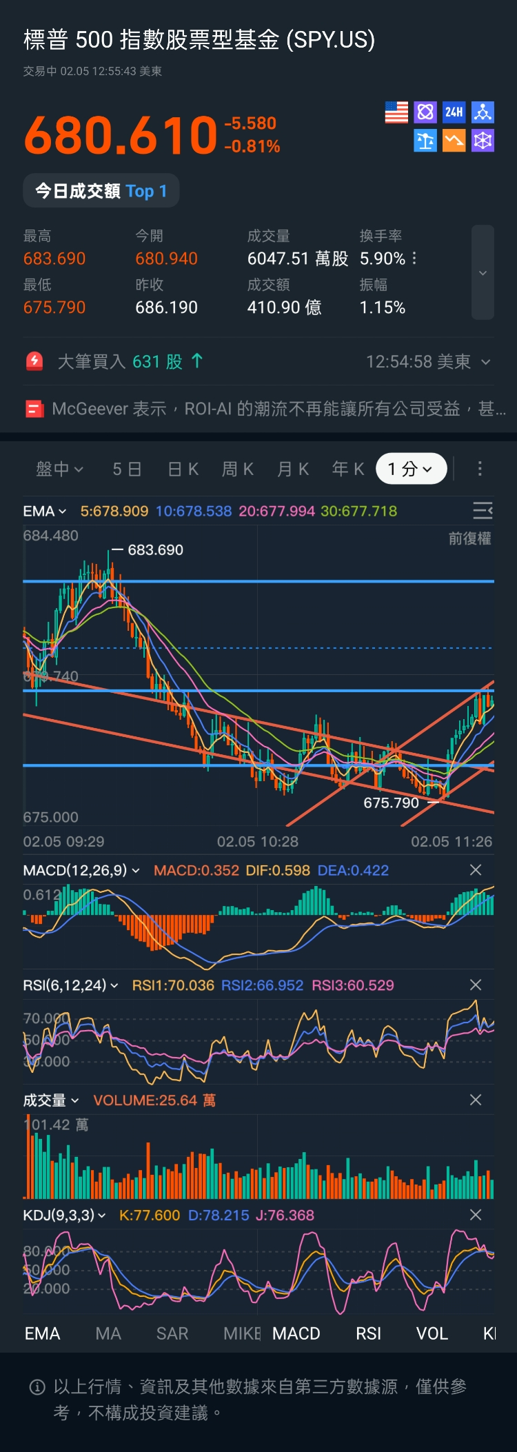Tap the 683.690 high marker on chart
517x1452 pixels.
coord(155,550)
